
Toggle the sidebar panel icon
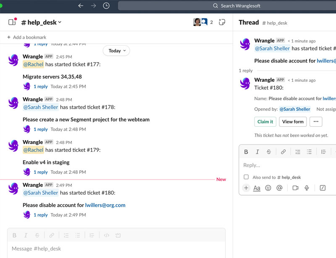click(x=12, y=22)
